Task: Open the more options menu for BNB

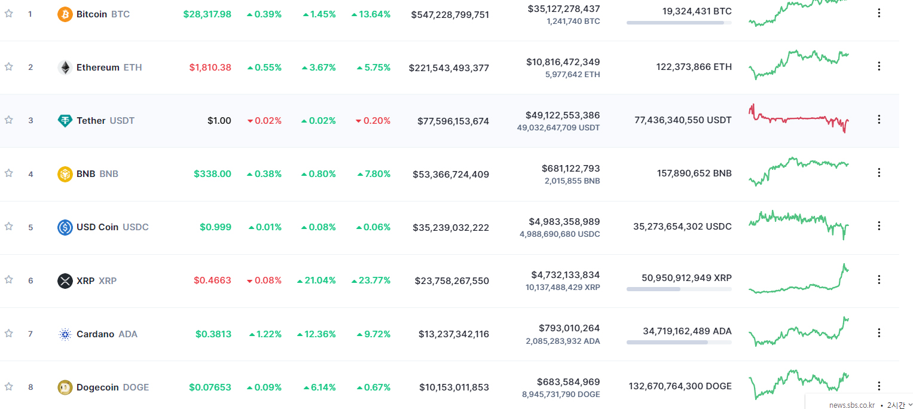Action: pyautogui.click(x=879, y=173)
